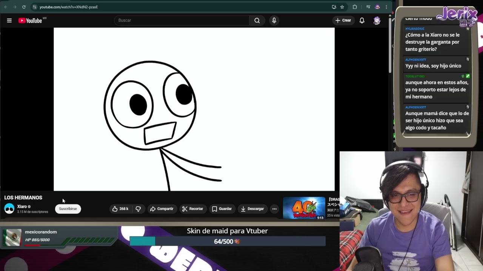Screen dimensions: 483x271
Task: Click the 64/500 goal progress bar
Action: click(x=228, y=241)
